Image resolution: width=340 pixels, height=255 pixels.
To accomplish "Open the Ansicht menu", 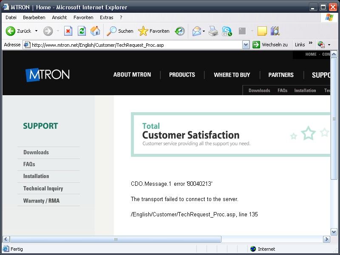I will pyautogui.click(x=59, y=17).
